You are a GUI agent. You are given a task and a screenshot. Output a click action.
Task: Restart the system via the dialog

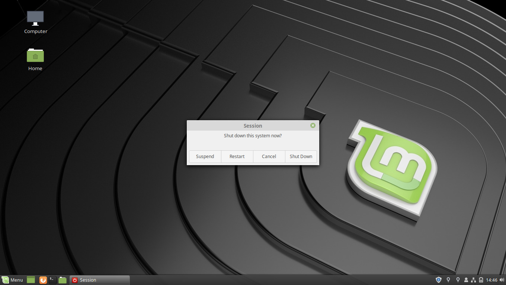[x=237, y=156]
